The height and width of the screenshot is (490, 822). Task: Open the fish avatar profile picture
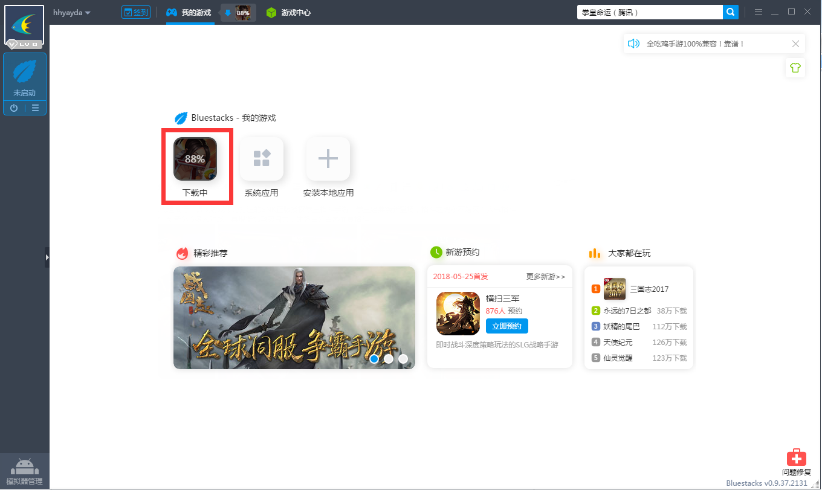point(24,24)
